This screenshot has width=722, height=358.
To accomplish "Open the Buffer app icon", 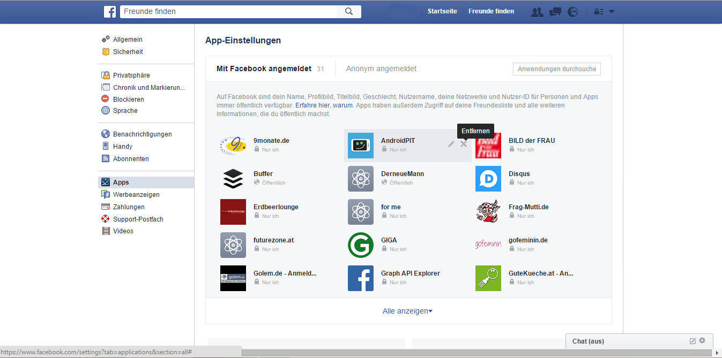I will tap(233, 178).
